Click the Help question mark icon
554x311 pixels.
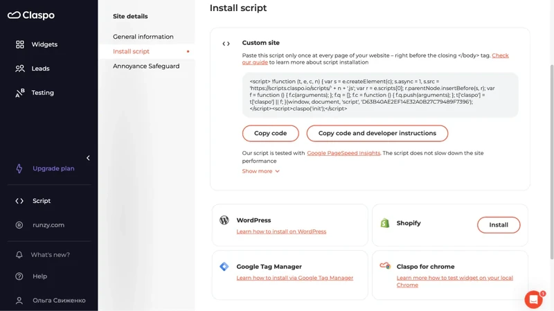coord(19,276)
